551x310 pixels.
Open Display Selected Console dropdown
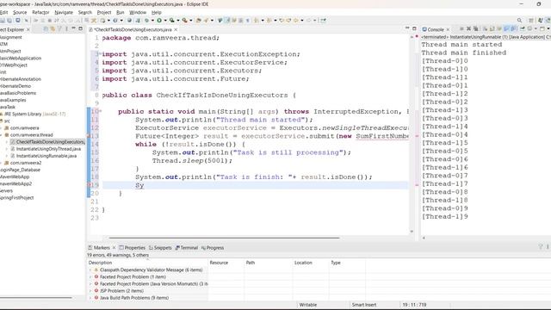[536, 28]
